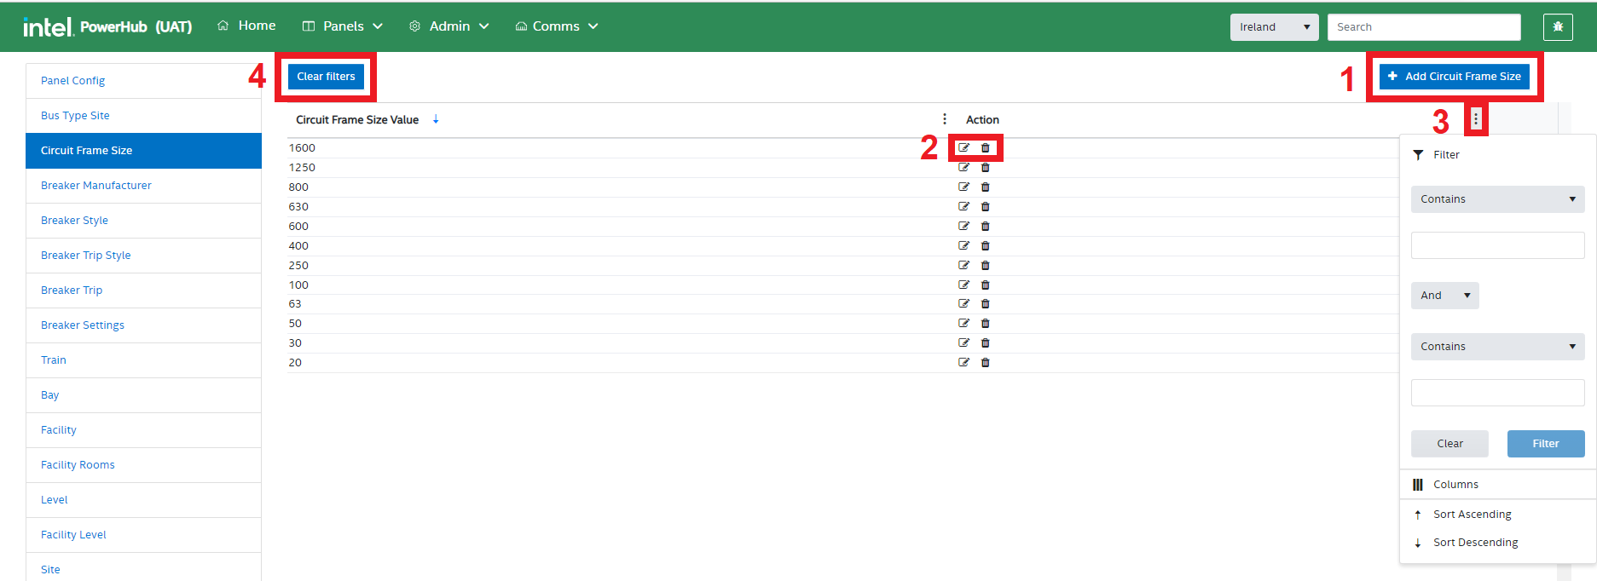Expand the first Contains filter operator dropdown
This screenshot has height=581, width=1597.
pos(1497,199)
